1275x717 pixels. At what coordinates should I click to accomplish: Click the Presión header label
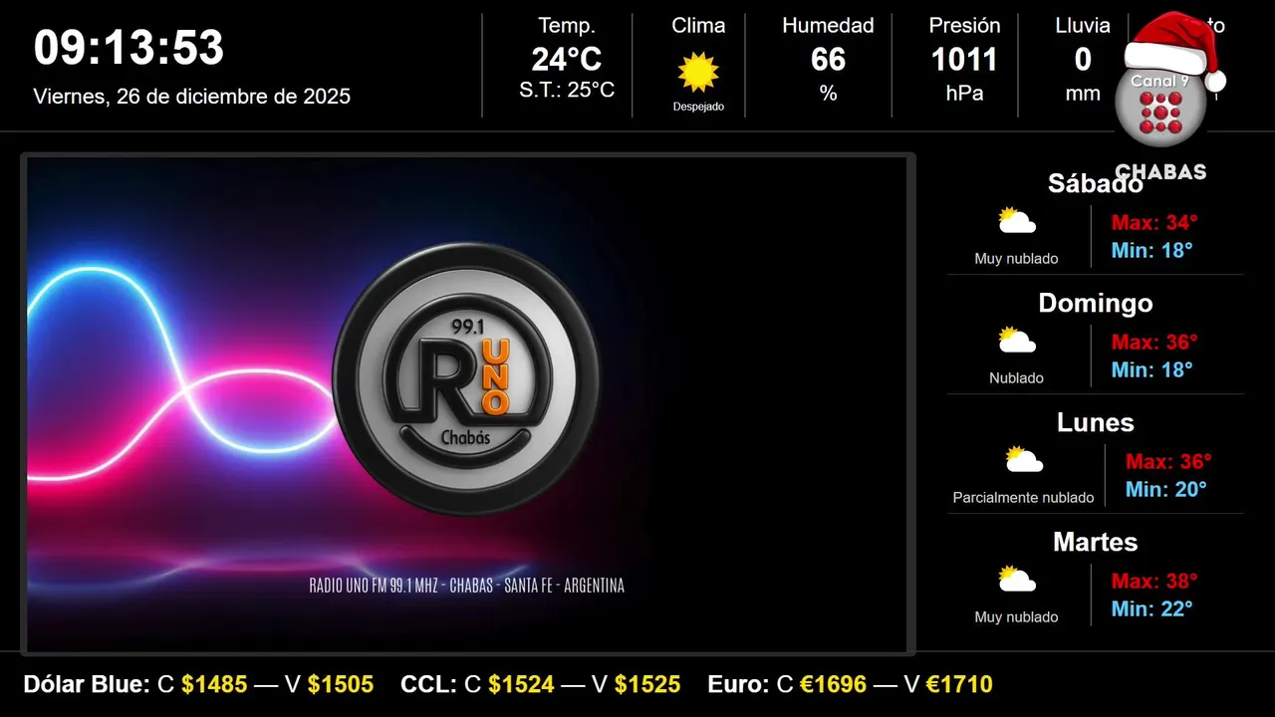pos(964,26)
